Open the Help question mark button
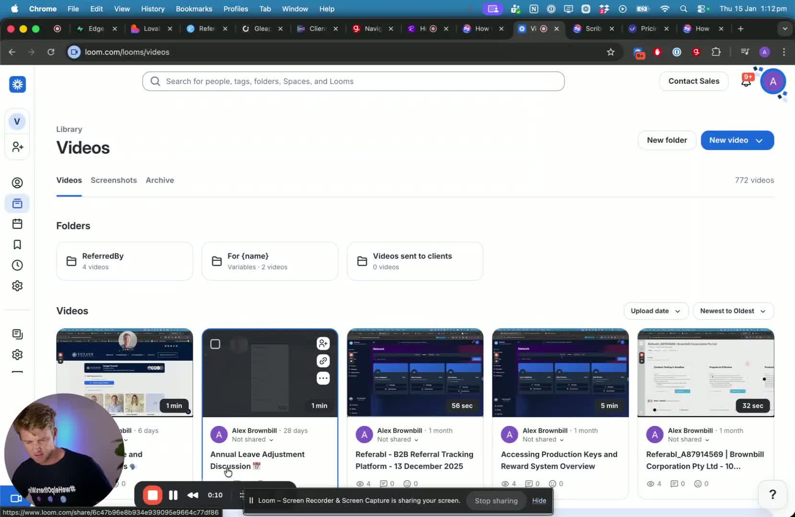Viewport: 795px width, 517px height. pyautogui.click(x=772, y=494)
